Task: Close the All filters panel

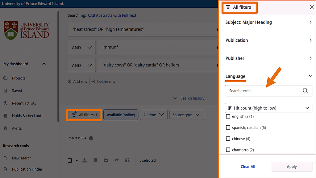Action: [312, 7]
